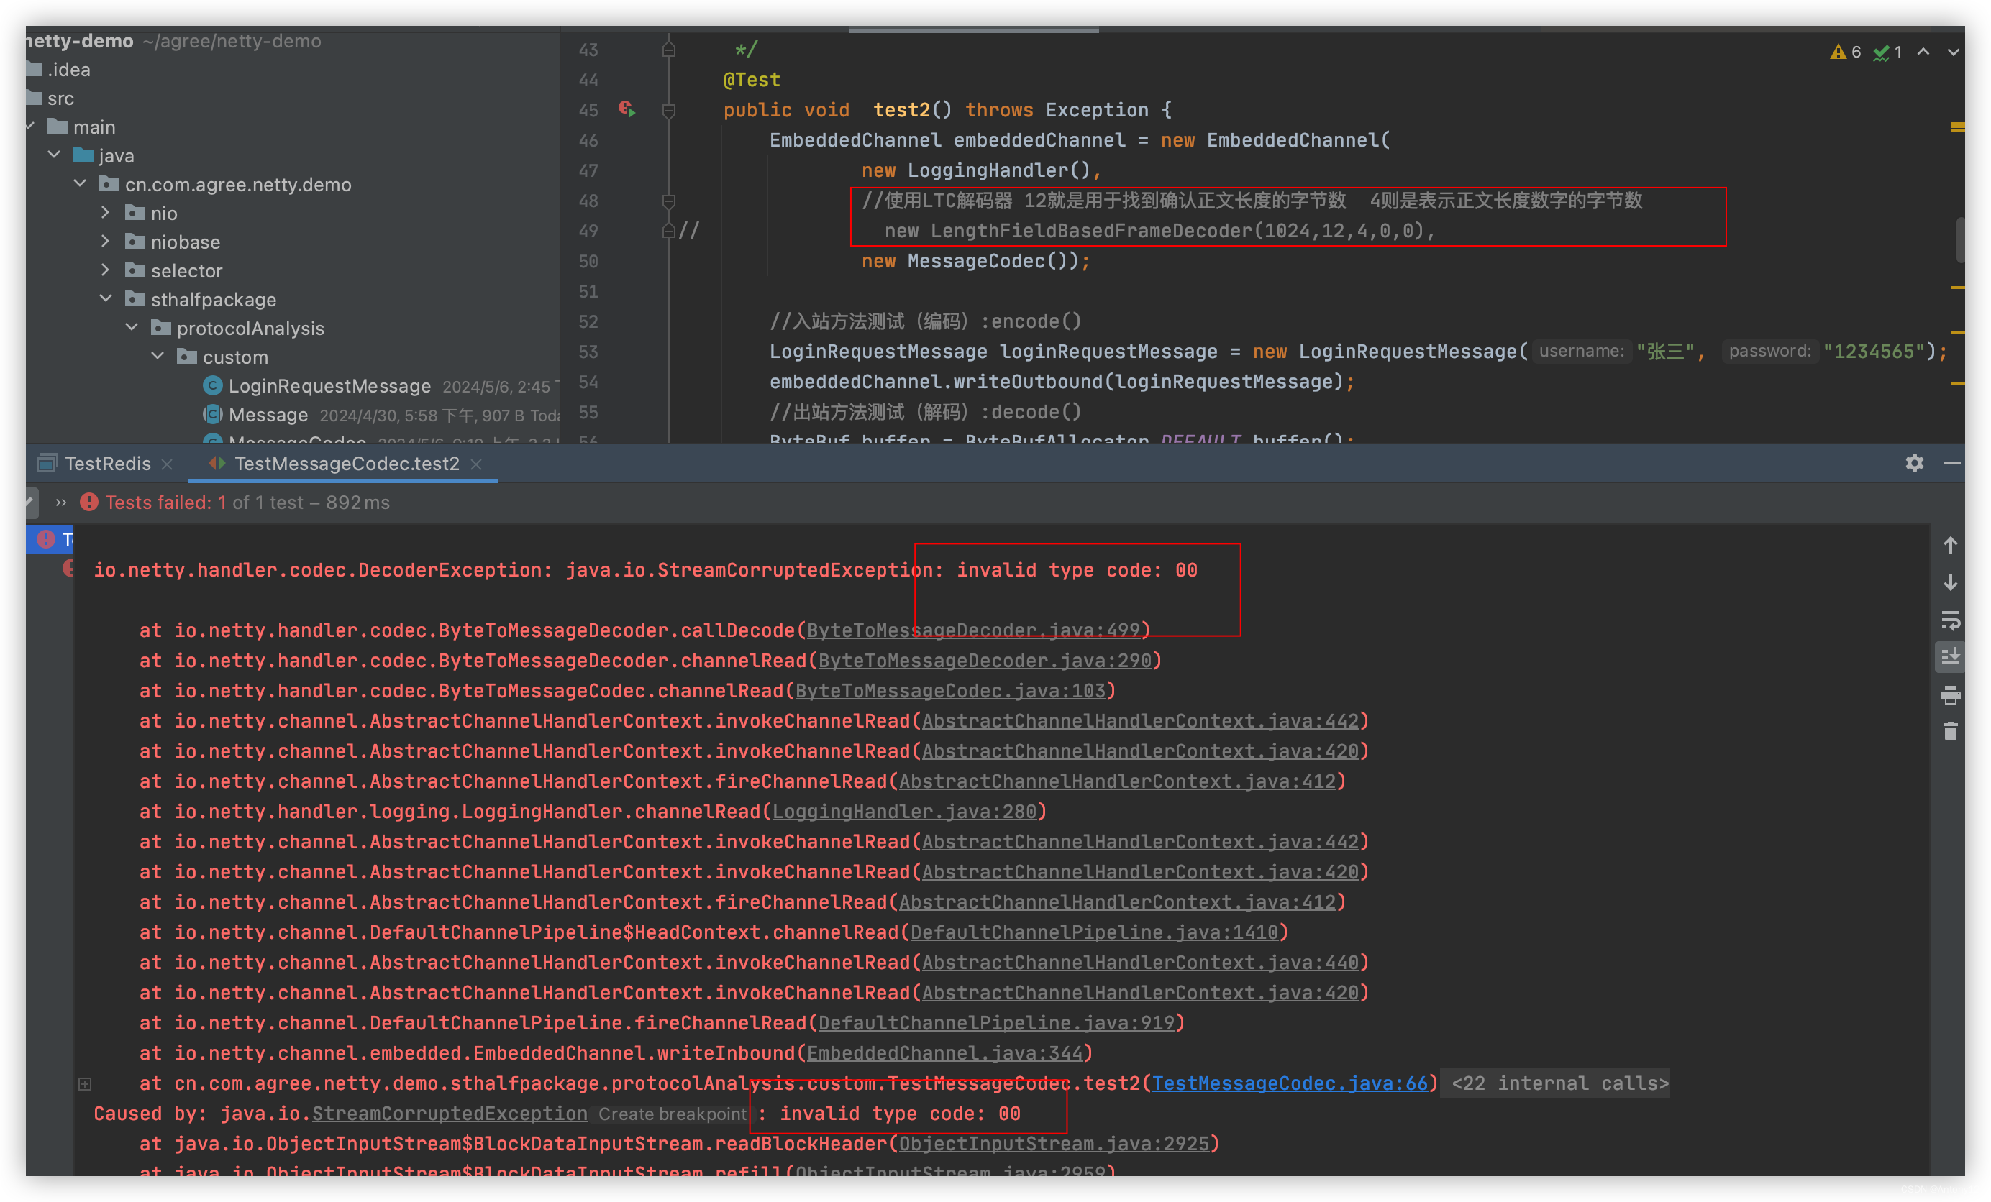Collapse the sthalfpackage package
Viewport: 1991px width, 1202px height.
(106, 299)
